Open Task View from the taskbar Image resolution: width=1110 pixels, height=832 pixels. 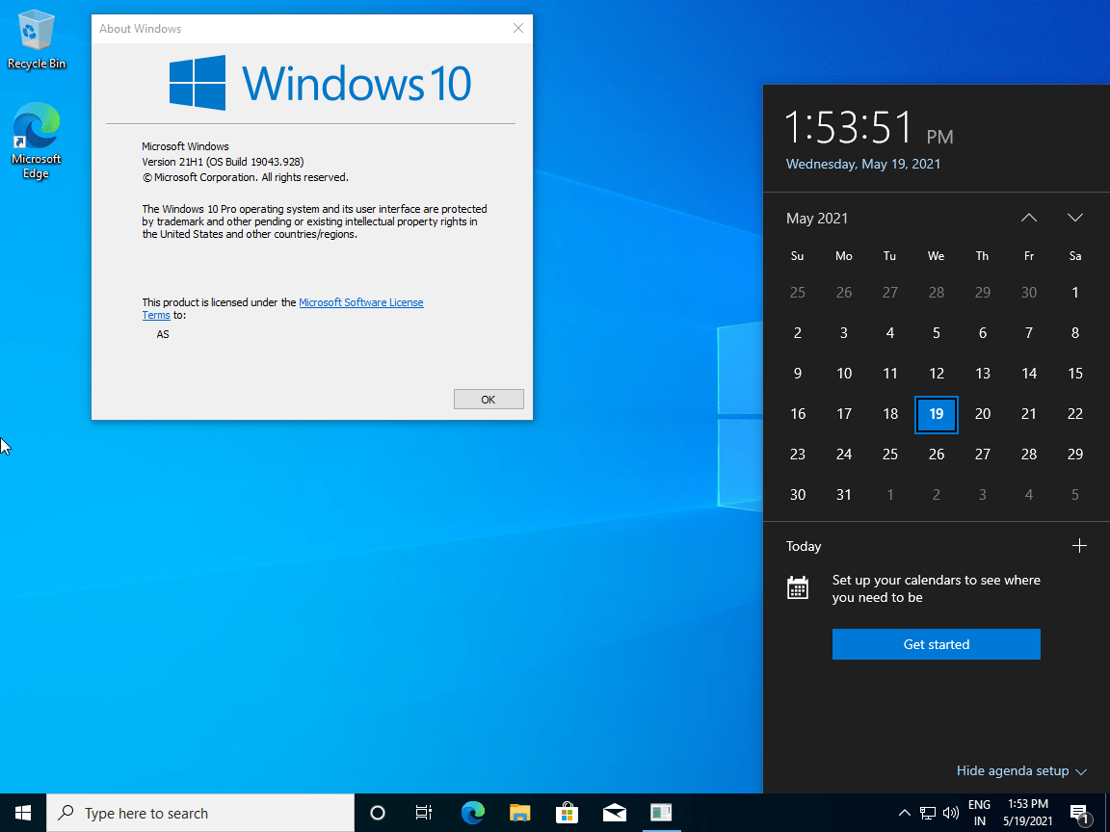[423, 813]
